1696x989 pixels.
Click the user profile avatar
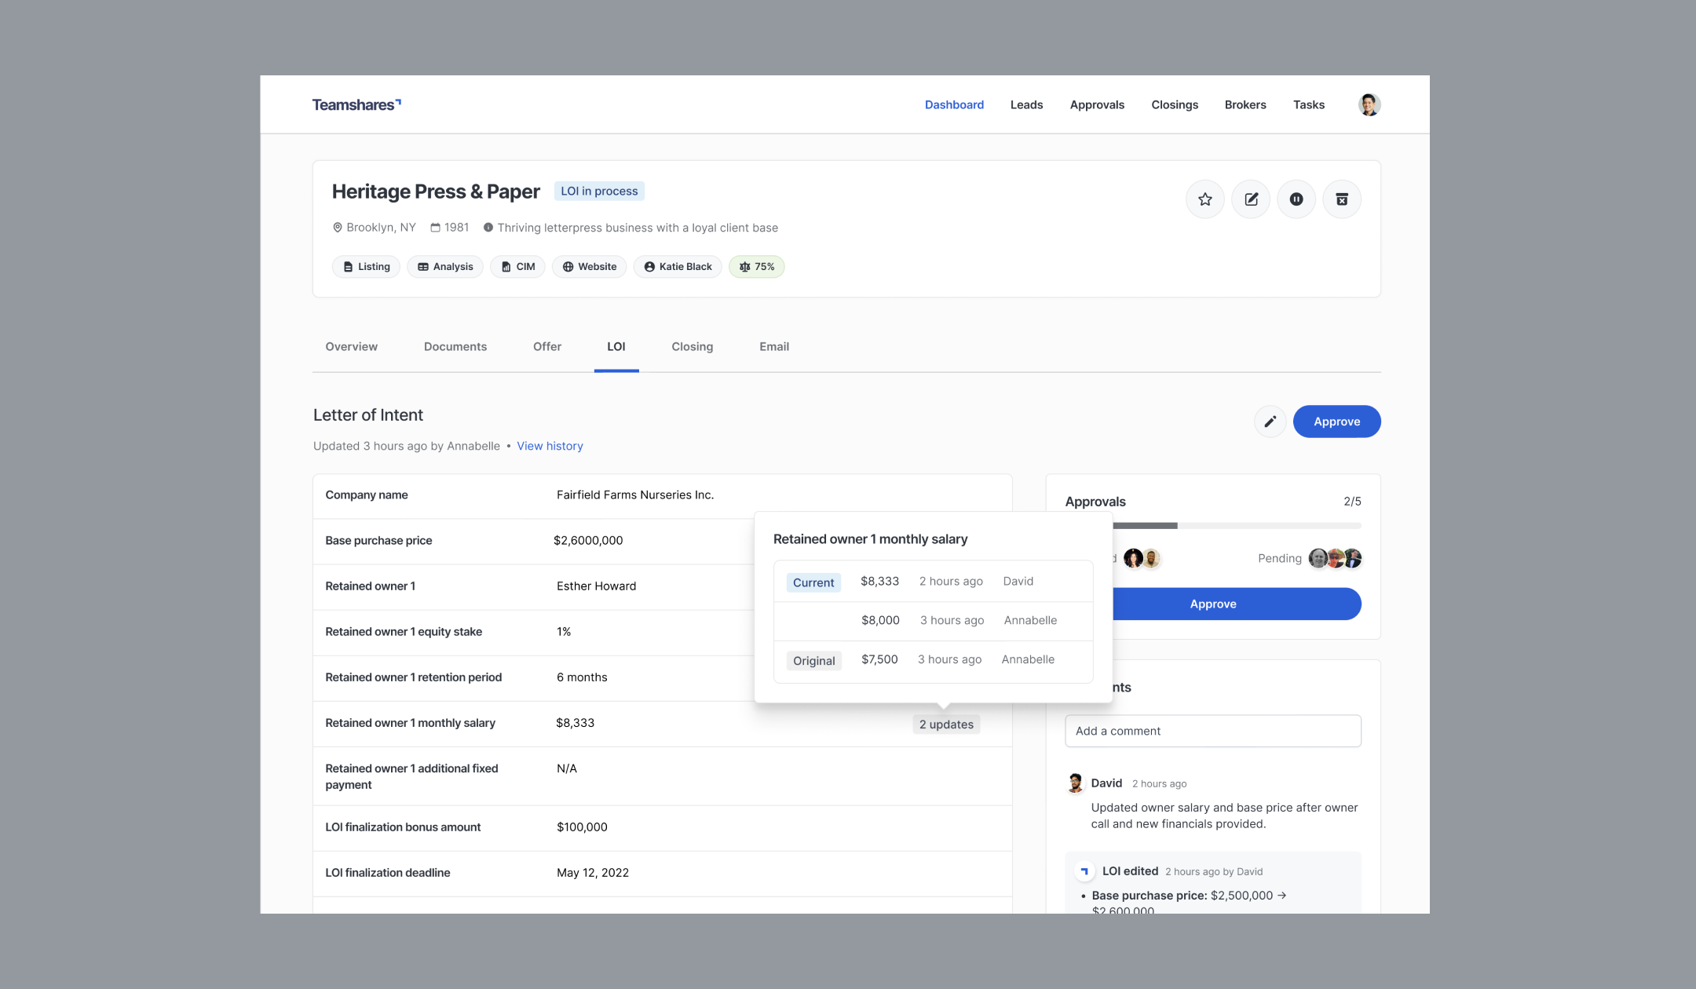coord(1369,104)
